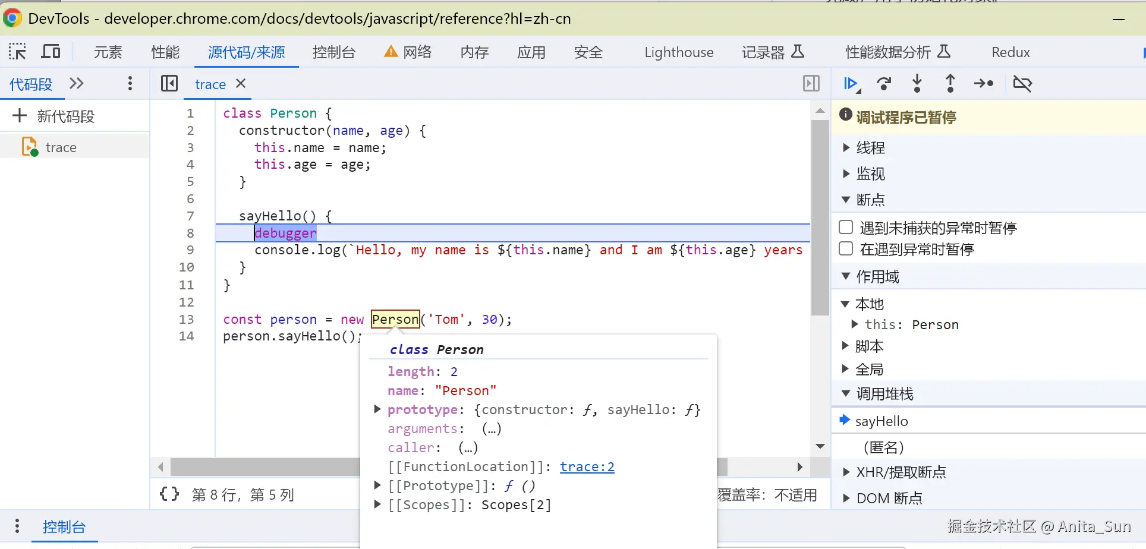
Task: Show more navigator tabs chevron
Action: (x=77, y=83)
